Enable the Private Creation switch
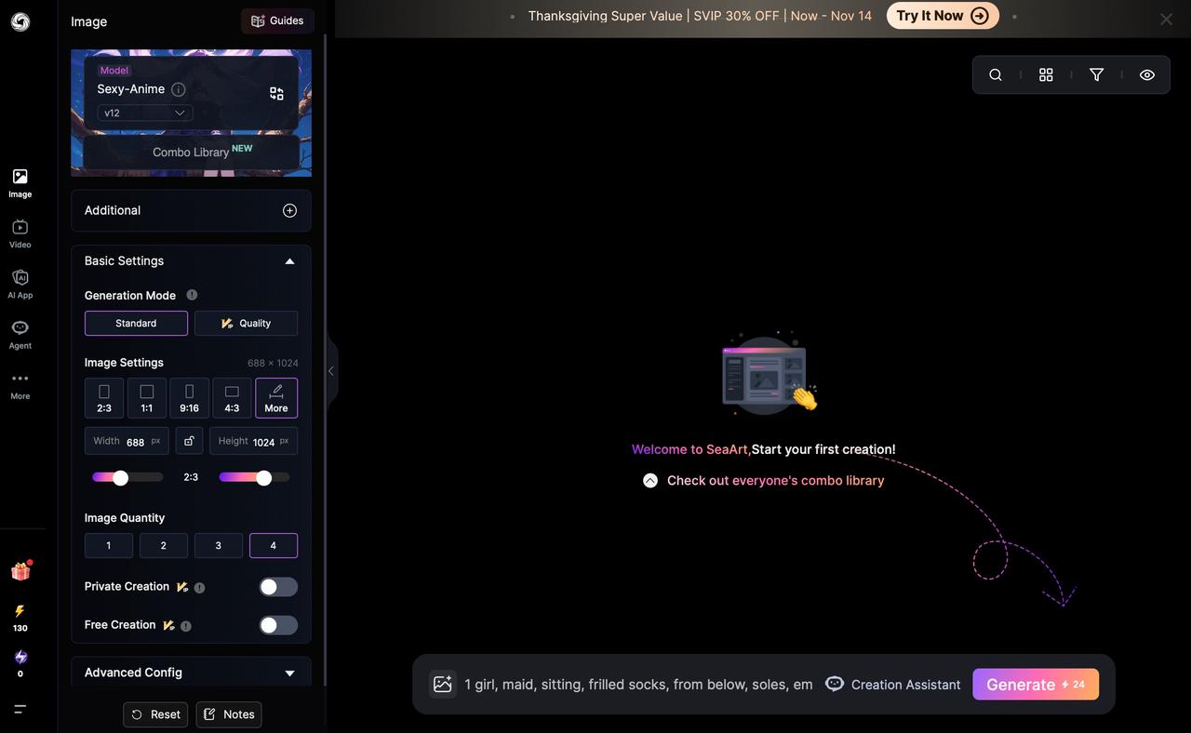The height and width of the screenshot is (733, 1191). pyautogui.click(x=278, y=587)
